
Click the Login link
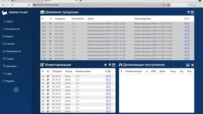(x=7, y=74)
